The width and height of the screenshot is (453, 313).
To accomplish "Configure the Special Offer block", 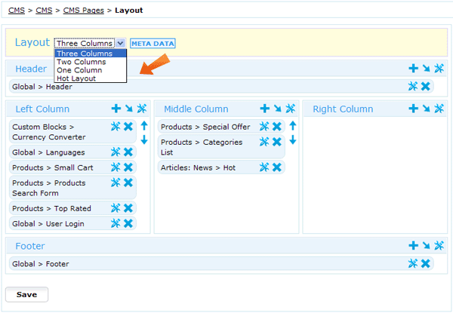I will click(264, 126).
